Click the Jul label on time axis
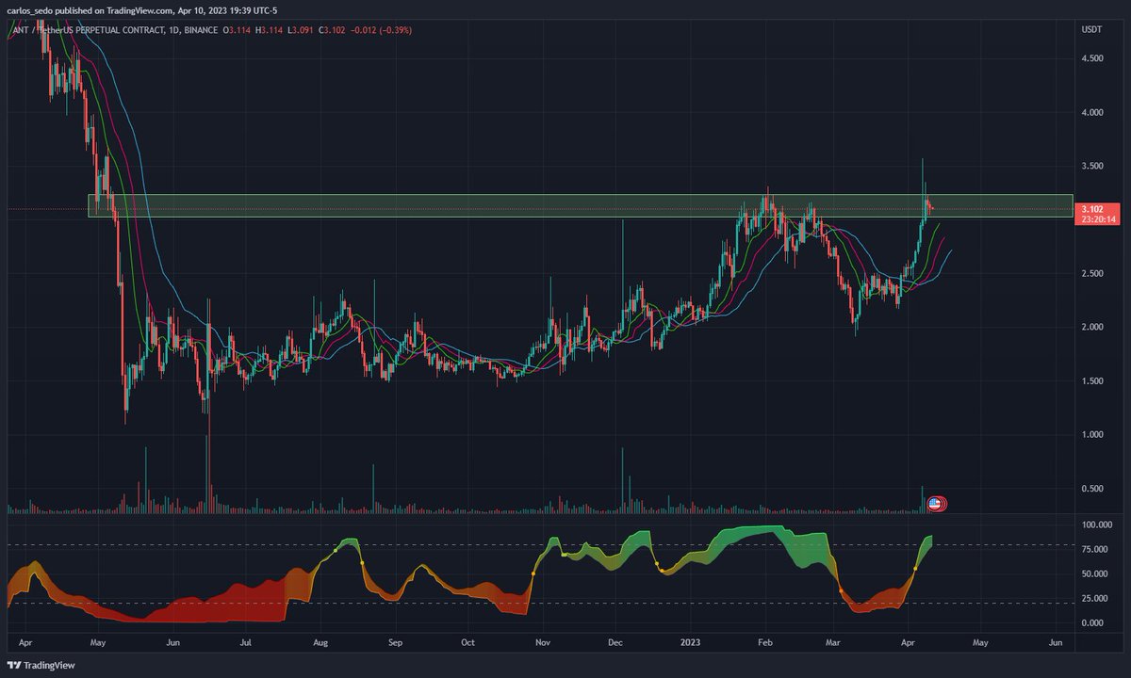Viewport: 1131px width, 678px height. point(245,642)
